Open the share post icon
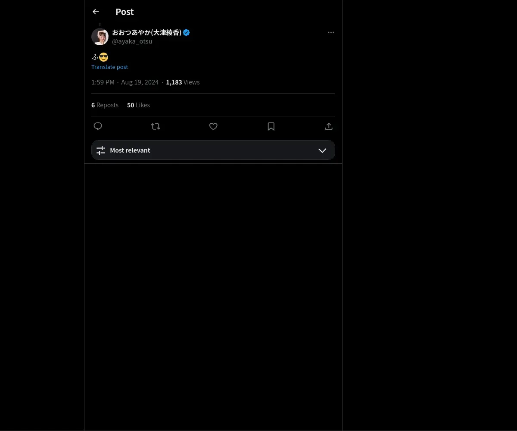This screenshot has height=431, width=517. point(329,126)
